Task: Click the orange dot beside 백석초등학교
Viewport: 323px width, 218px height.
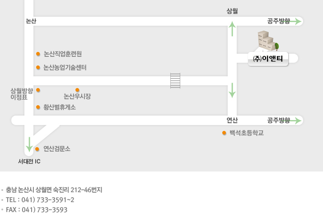Action: coord(225,133)
